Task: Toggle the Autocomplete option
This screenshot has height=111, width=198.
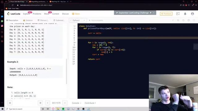Action: pyautogui.click(x=96, y=20)
